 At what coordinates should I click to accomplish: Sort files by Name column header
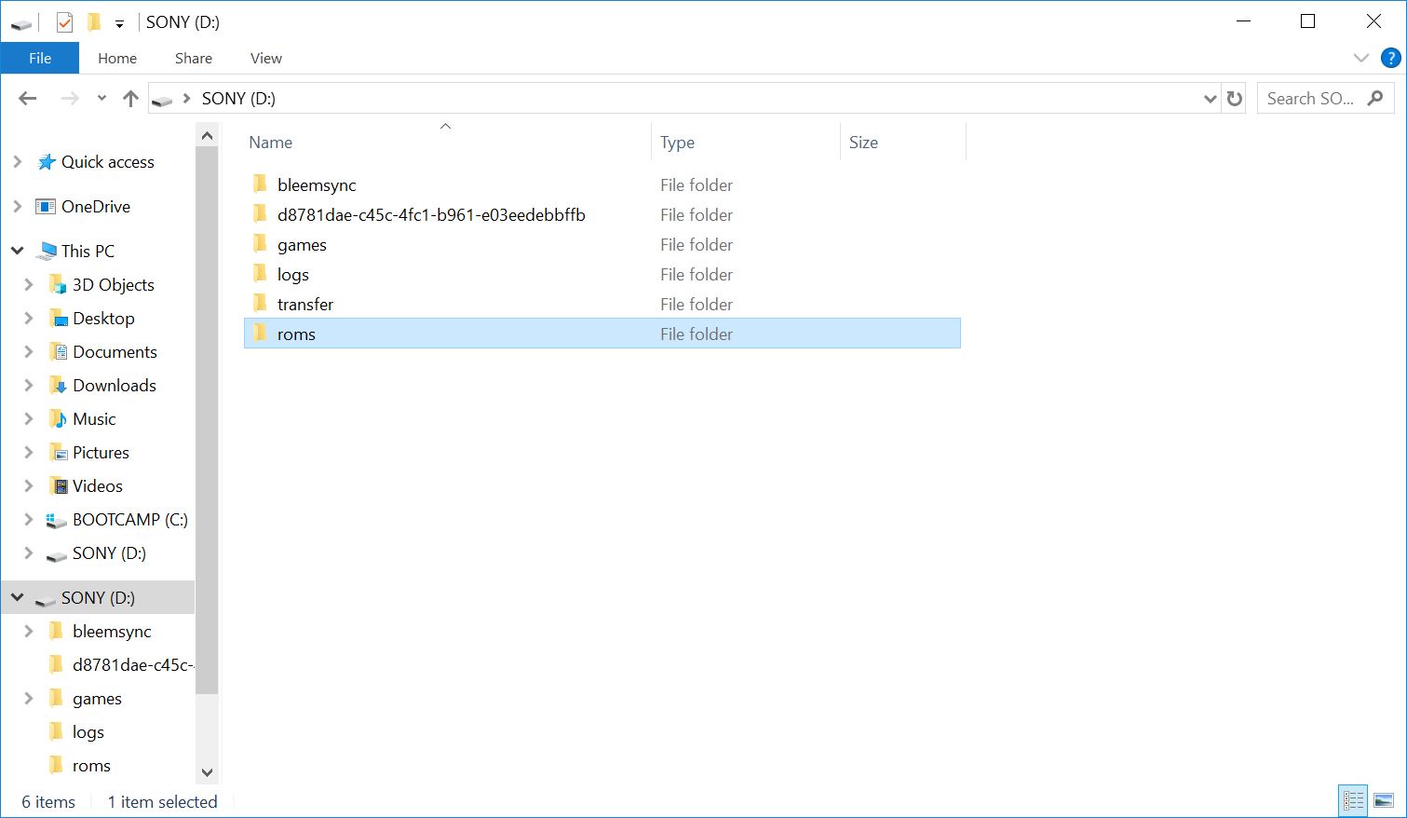pyautogui.click(x=271, y=143)
